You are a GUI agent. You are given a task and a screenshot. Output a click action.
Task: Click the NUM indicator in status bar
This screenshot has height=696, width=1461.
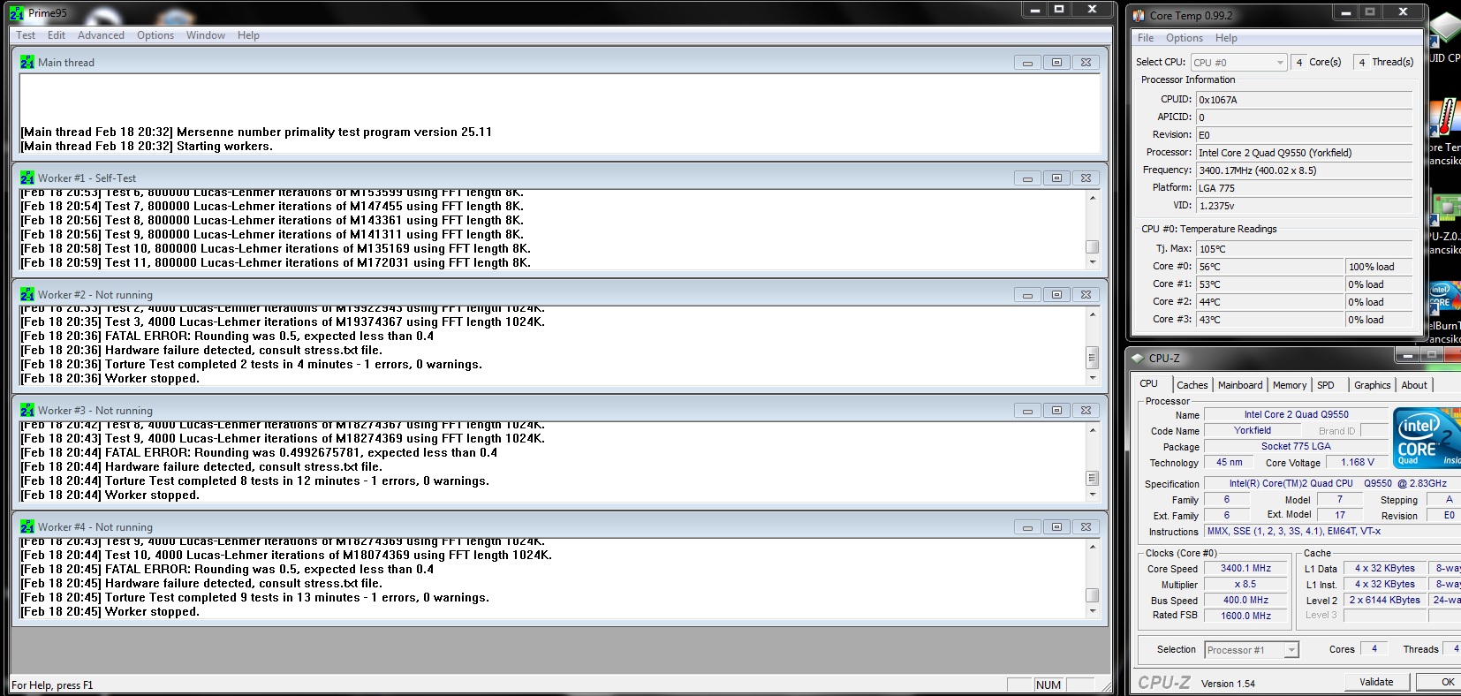[1048, 685]
